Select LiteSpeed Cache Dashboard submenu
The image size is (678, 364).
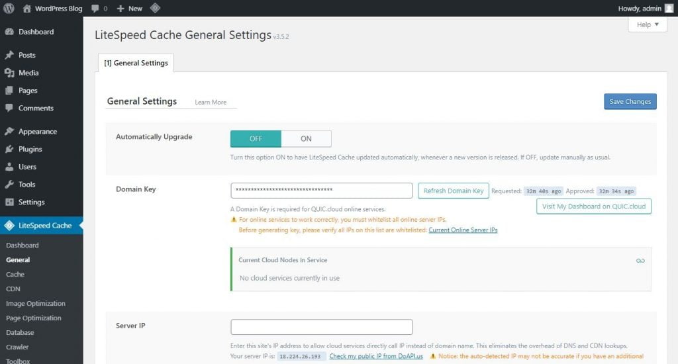(x=22, y=245)
